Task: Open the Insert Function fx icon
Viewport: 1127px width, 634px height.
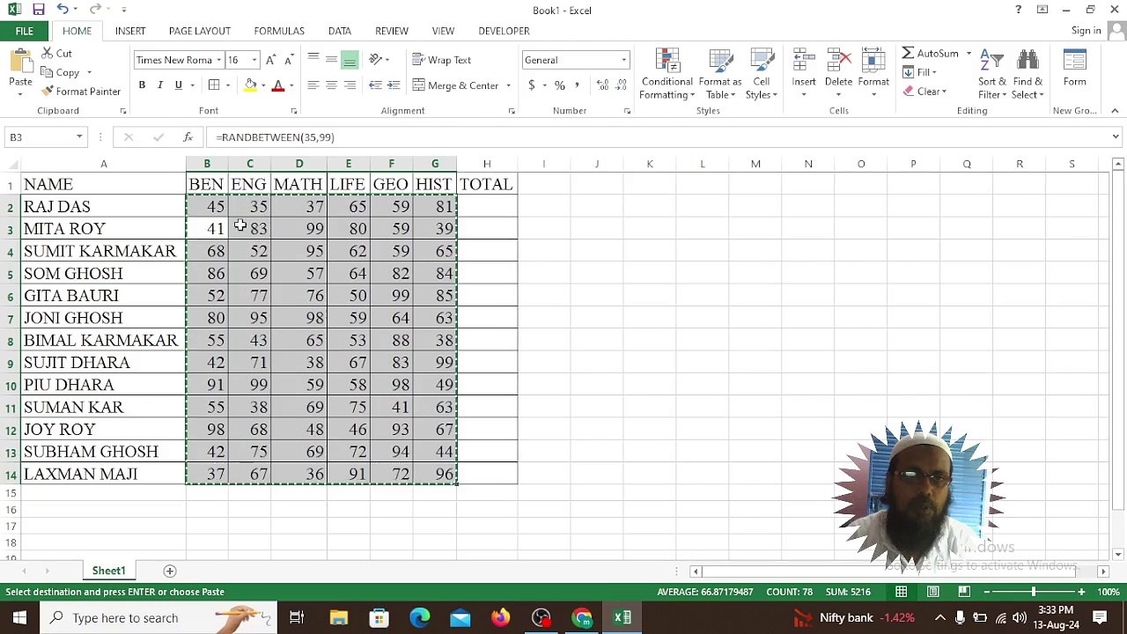Action: 188,137
